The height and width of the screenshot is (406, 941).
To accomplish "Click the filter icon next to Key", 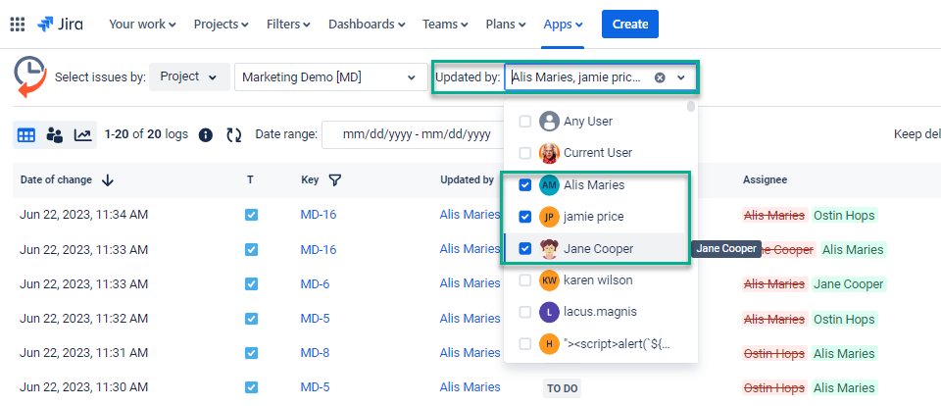I will click(x=335, y=179).
